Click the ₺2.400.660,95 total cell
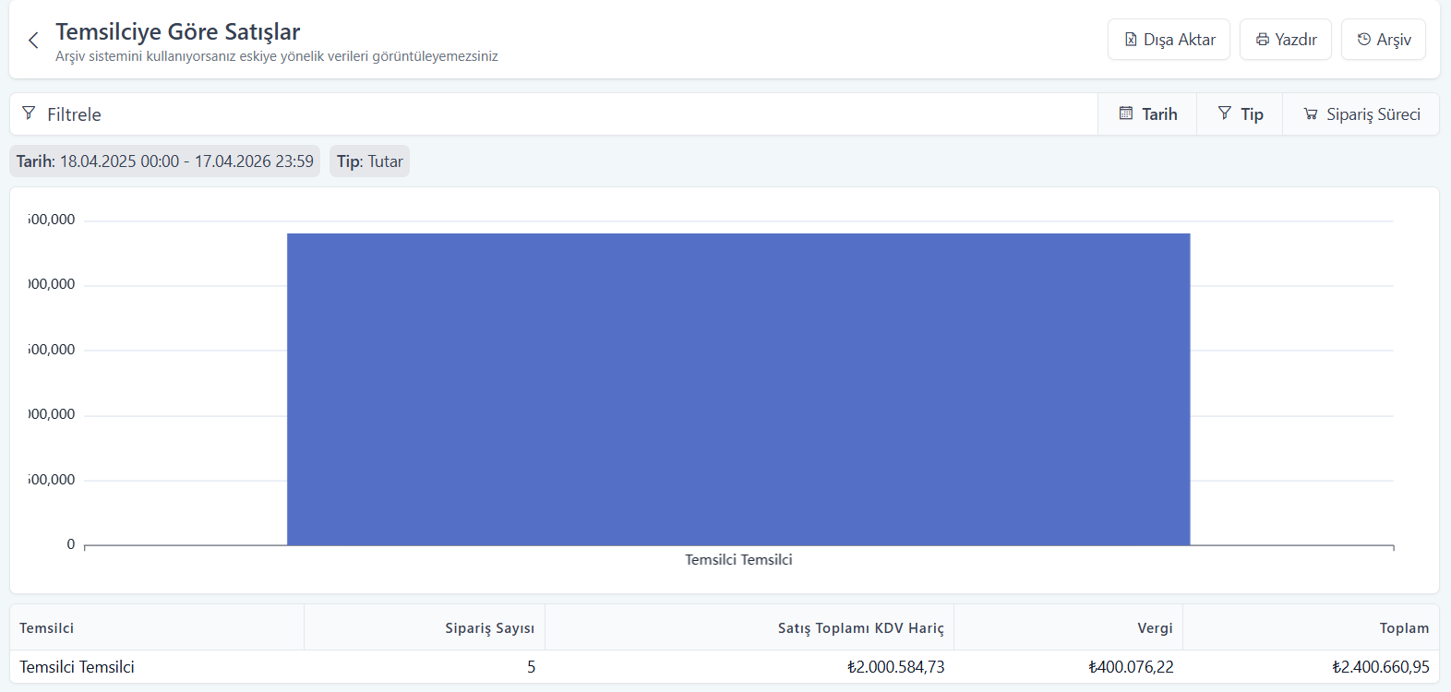This screenshot has height=692, width=1451. (x=1380, y=667)
